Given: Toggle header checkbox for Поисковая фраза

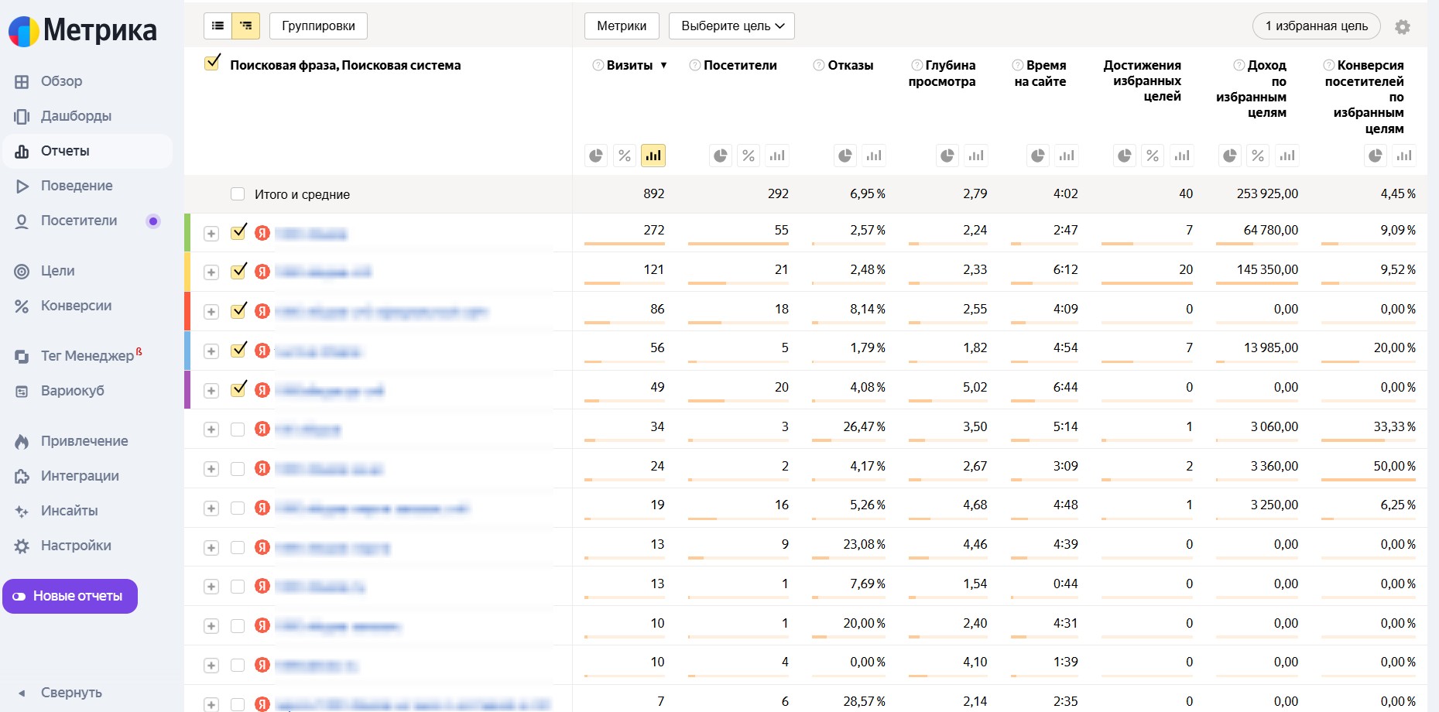Looking at the screenshot, I should coord(212,63).
